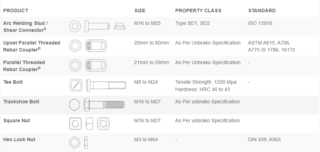Click the Hex Lock Nut product name
The image size is (320, 152).
click(x=19, y=139)
